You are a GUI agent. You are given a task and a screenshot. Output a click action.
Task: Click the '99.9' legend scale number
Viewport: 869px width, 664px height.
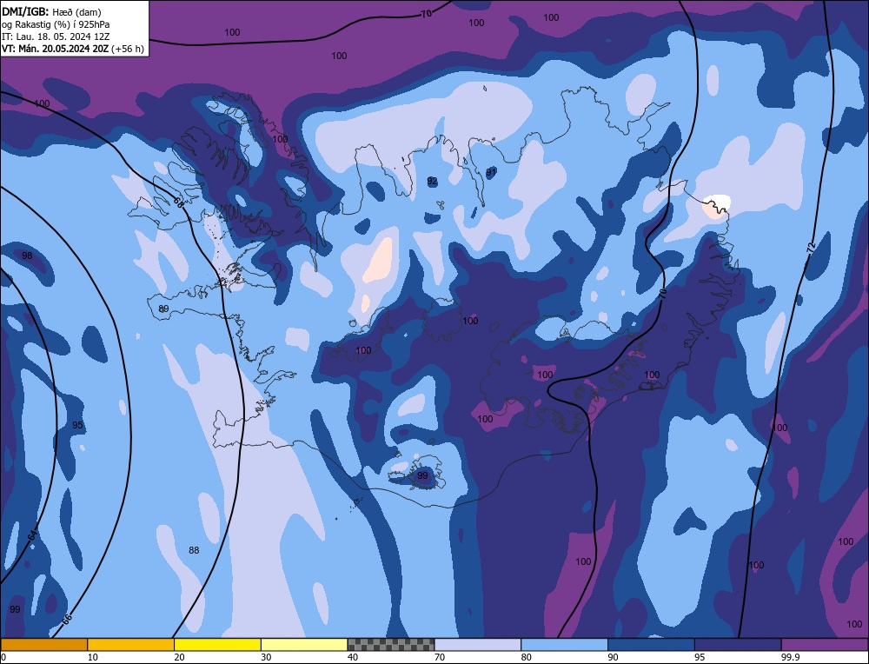790,657
